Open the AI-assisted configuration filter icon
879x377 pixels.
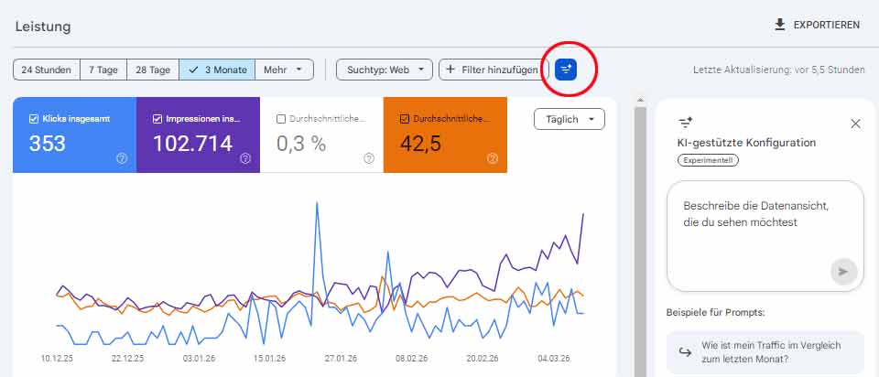566,70
